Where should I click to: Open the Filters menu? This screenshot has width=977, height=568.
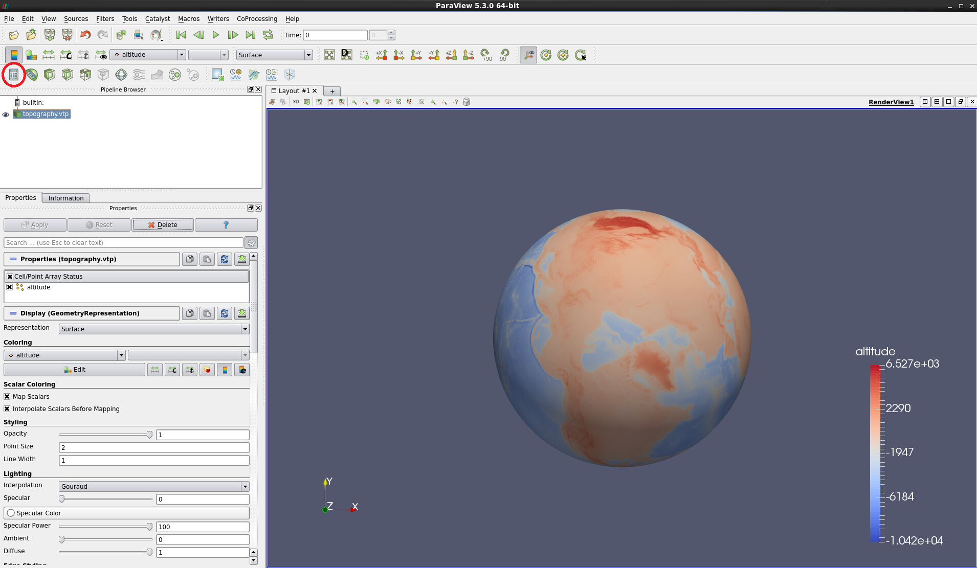click(x=105, y=19)
